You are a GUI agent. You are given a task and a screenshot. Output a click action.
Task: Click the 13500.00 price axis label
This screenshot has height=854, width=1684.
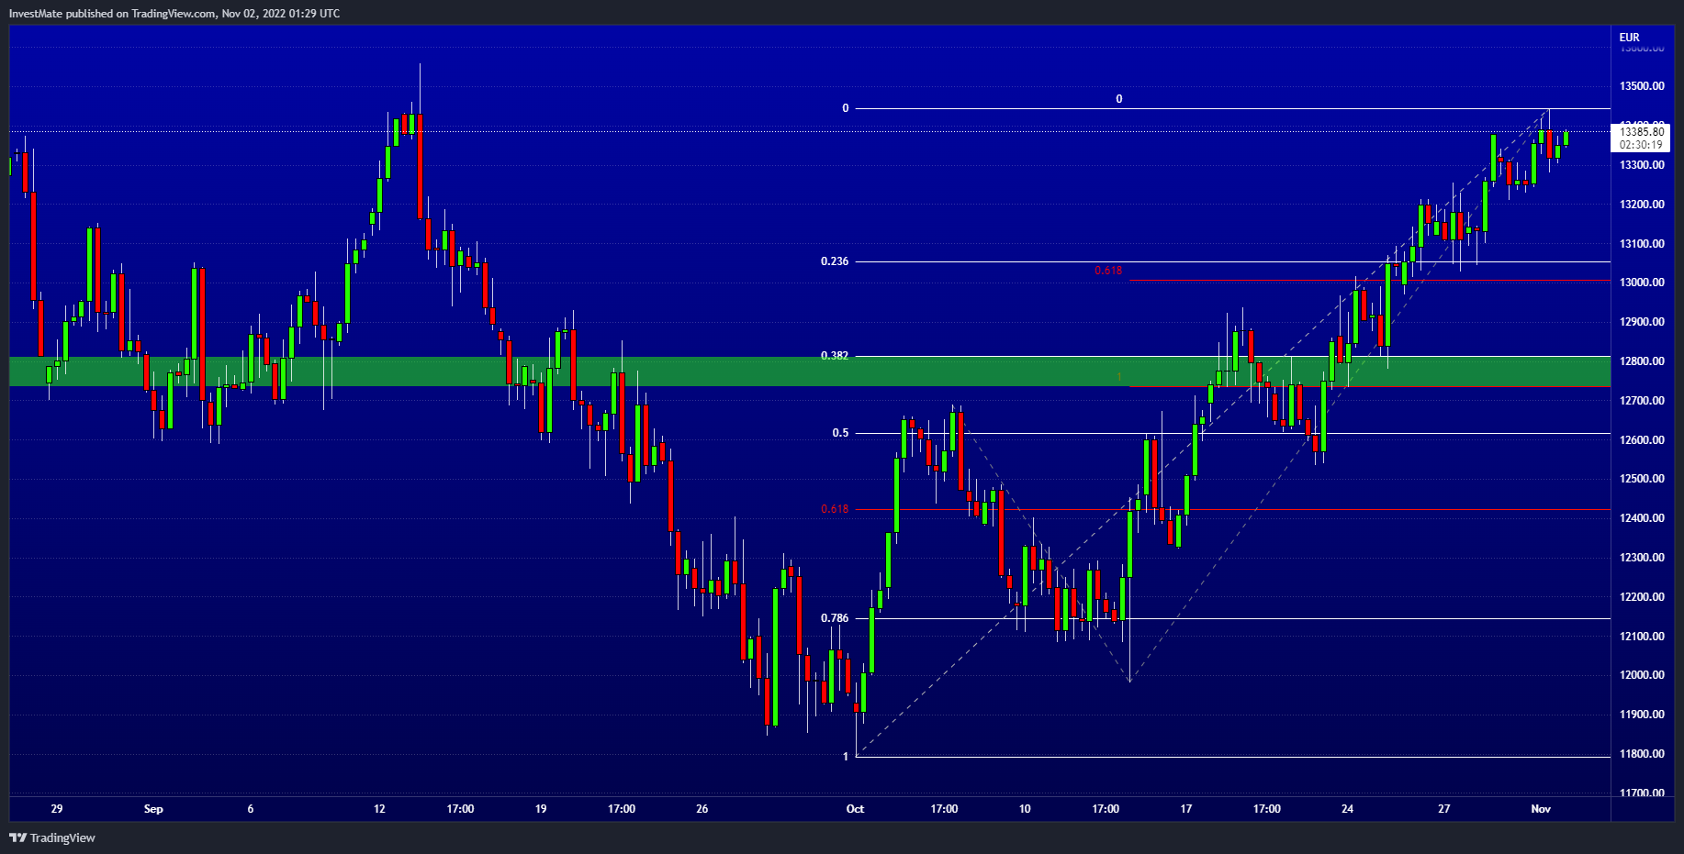pos(1642,86)
